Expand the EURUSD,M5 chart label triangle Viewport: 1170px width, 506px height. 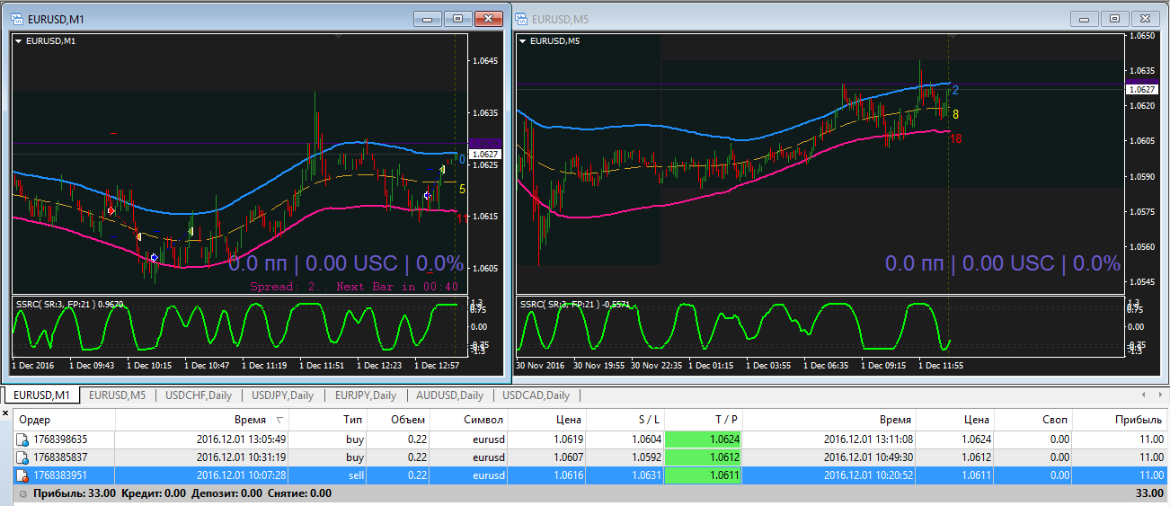522,40
